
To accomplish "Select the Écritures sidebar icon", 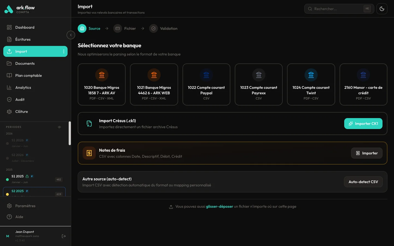I will [9, 39].
